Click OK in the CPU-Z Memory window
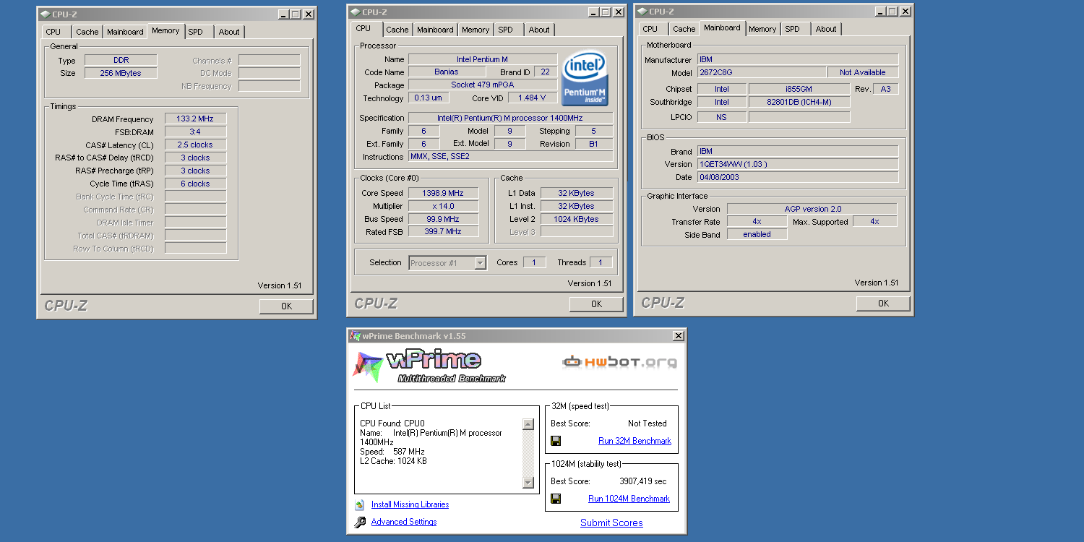Screen dimensions: 1084x542 click(x=286, y=306)
